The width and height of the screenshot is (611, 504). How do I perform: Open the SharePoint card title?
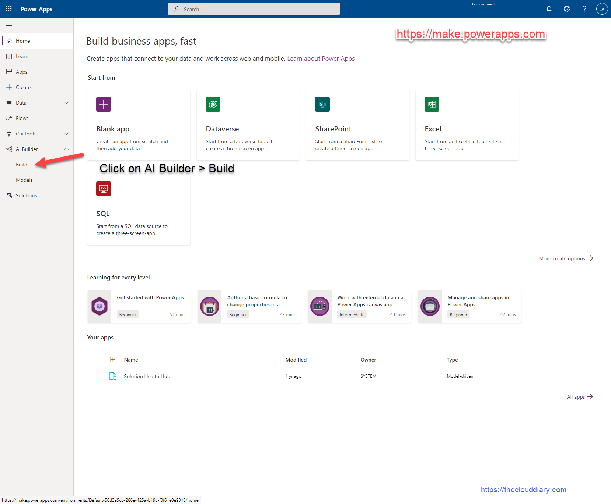[x=333, y=129]
